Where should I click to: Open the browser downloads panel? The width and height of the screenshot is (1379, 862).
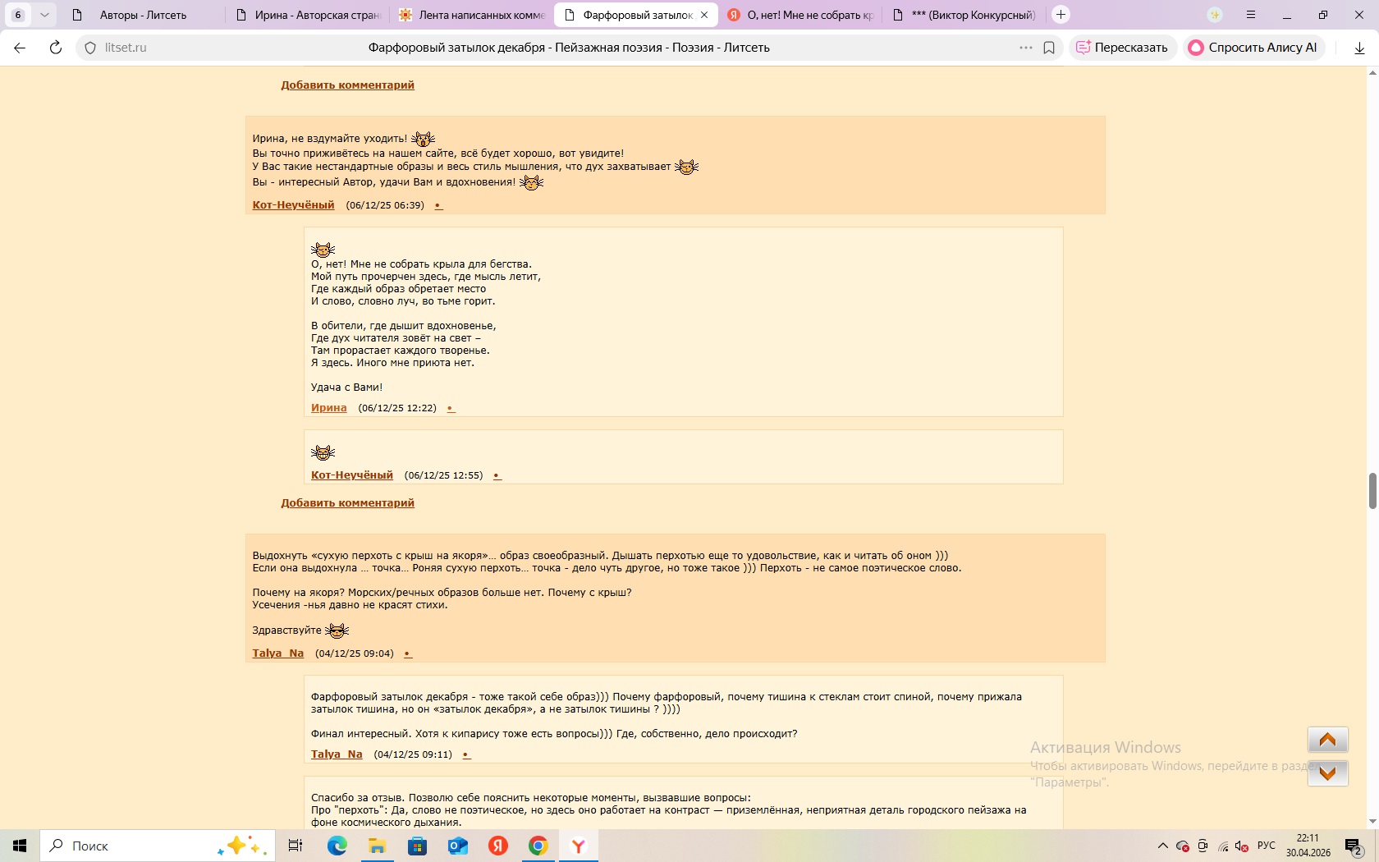1359,48
